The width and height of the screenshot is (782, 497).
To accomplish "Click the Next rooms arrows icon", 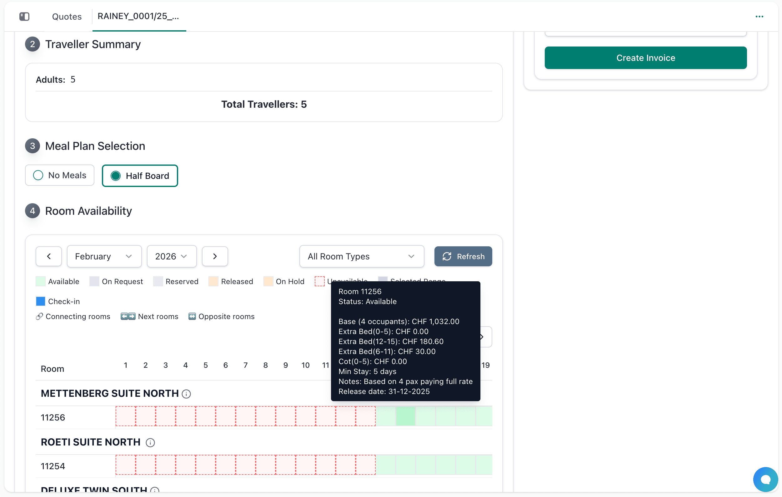I will coord(128,316).
